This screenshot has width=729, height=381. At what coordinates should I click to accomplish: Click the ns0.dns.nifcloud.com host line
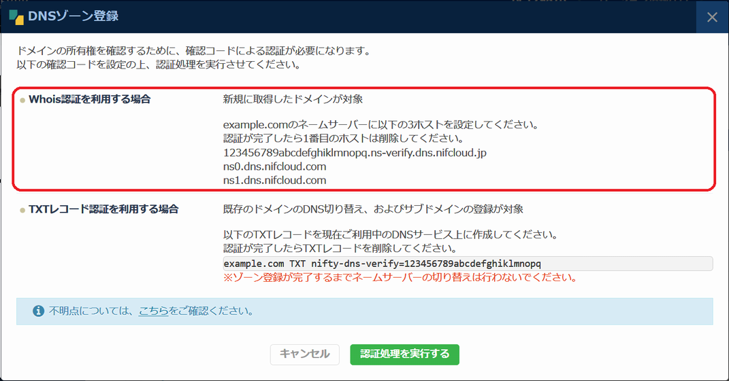click(274, 166)
